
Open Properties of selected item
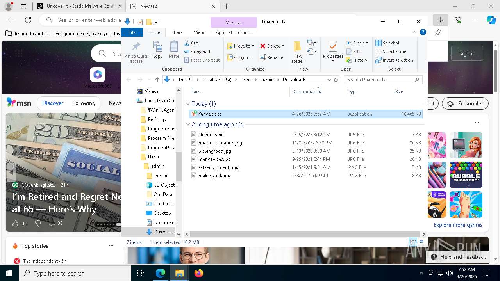pos(333,52)
